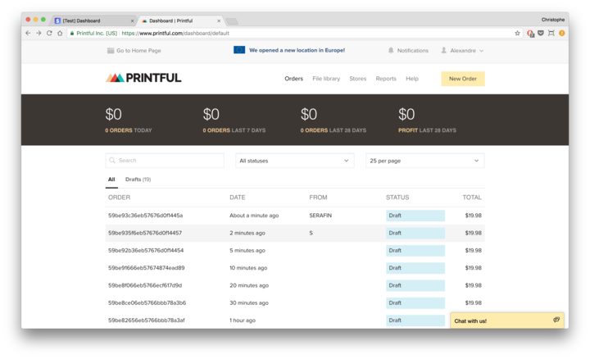
Task: Close the Dashboard | Printful tab
Action: point(219,21)
